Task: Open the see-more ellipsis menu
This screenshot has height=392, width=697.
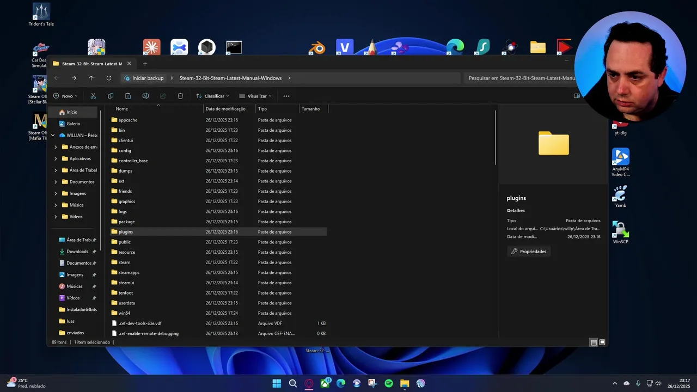Action: tap(286, 96)
